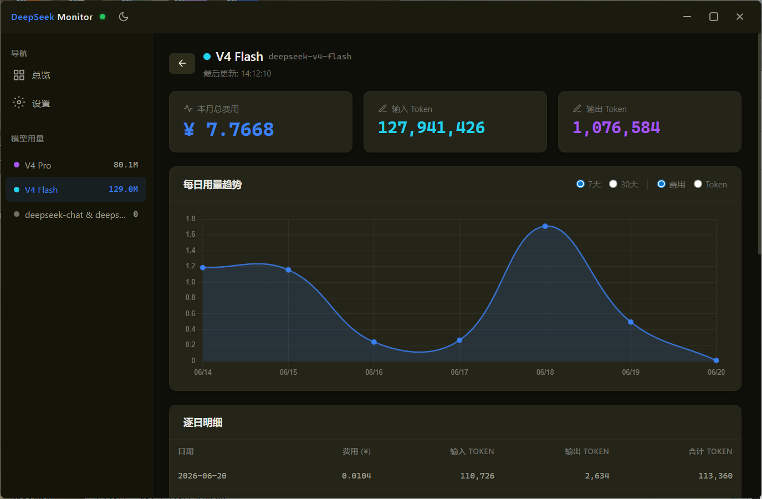Click the 输出 TOKEN column header

[587, 451]
